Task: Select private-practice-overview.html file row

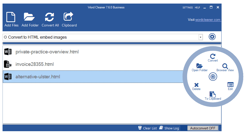Action: pyautogui.click(x=93, y=52)
